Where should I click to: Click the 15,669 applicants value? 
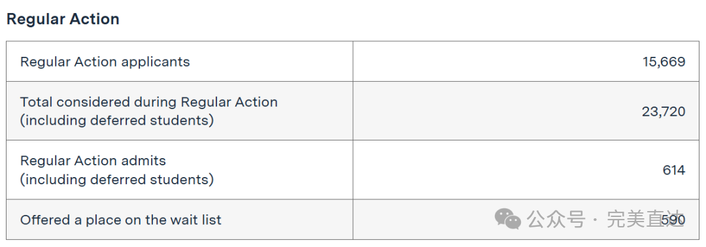664,61
